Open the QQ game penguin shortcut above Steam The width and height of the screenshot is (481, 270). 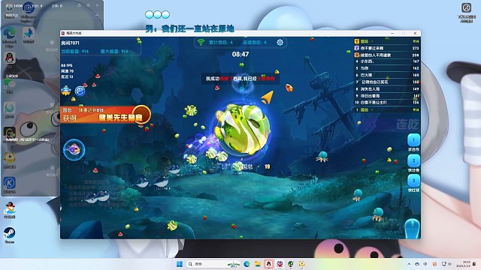point(10,210)
